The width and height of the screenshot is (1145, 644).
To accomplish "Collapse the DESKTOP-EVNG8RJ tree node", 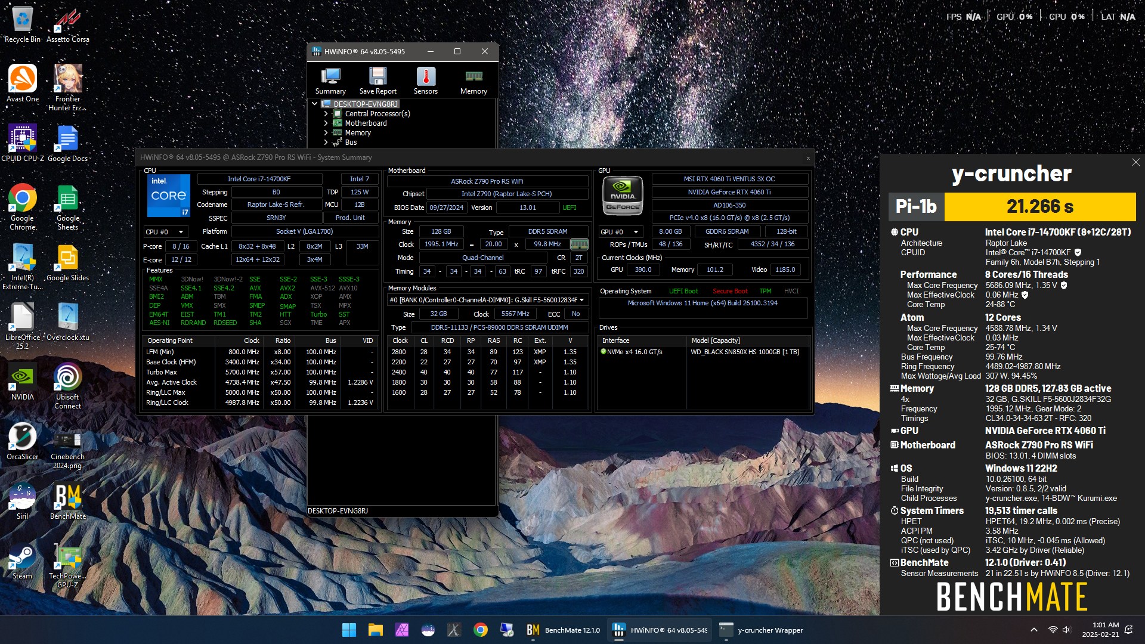I will tap(315, 104).
